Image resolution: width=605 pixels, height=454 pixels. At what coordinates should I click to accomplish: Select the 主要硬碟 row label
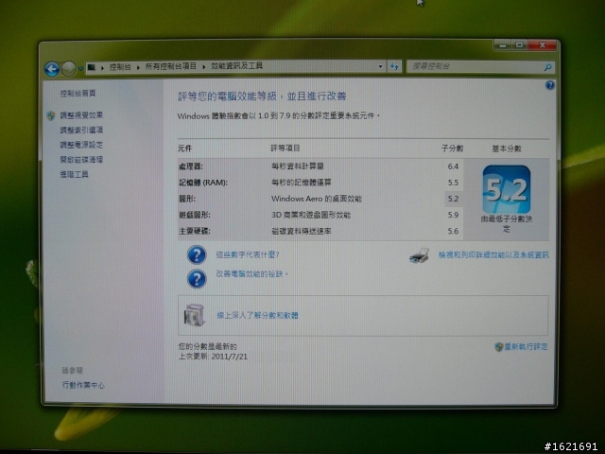pyautogui.click(x=195, y=231)
